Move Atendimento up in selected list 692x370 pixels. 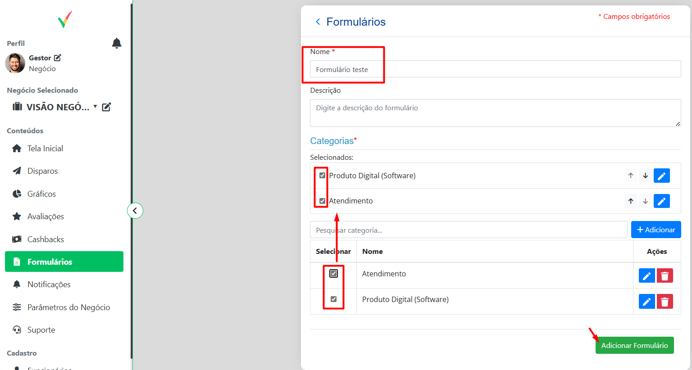pos(631,201)
